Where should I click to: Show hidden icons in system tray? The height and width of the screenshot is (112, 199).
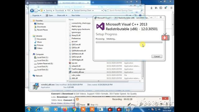tap(149, 109)
